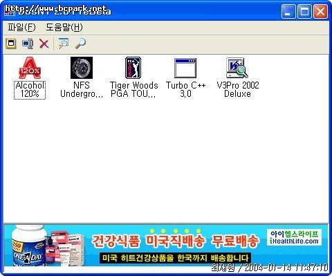Select the Tiger Woods PGA Tour icon
Screen dimensions: 332x276
pyautogui.click(x=133, y=68)
